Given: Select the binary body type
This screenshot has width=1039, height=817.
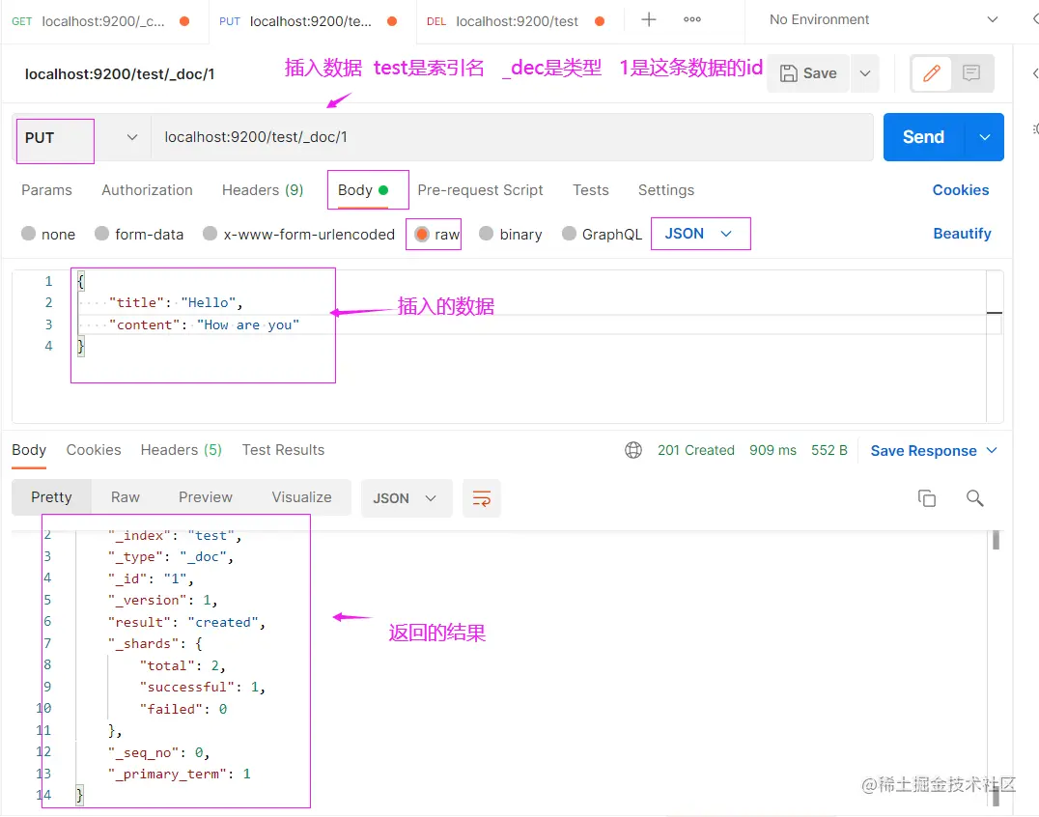Looking at the screenshot, I should (486, 234).
